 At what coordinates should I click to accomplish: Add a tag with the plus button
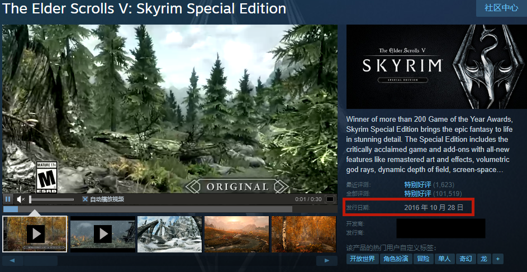498,259
